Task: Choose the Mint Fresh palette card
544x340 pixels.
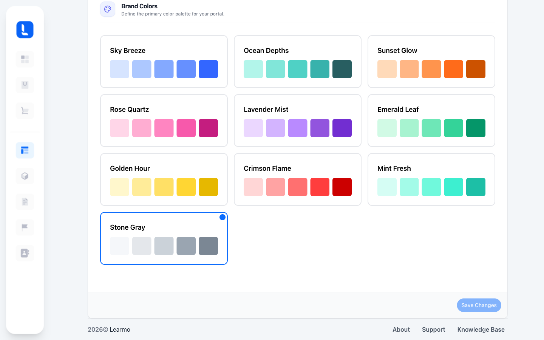Action: 431,179
